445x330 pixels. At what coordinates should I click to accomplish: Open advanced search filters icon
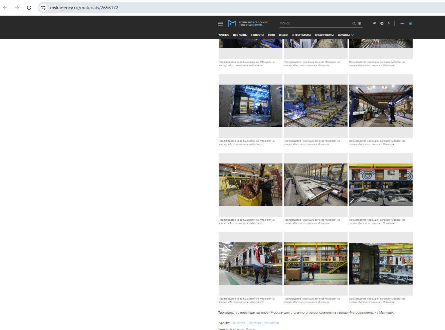(360, 24)
